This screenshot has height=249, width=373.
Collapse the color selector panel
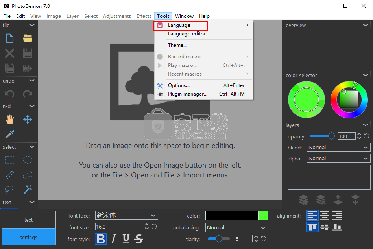click(x=366, y=75)
